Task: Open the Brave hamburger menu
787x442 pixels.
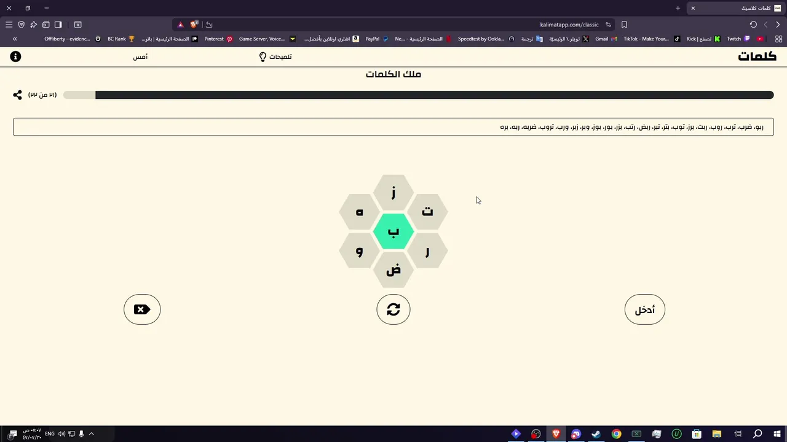Action: point(9,25)
